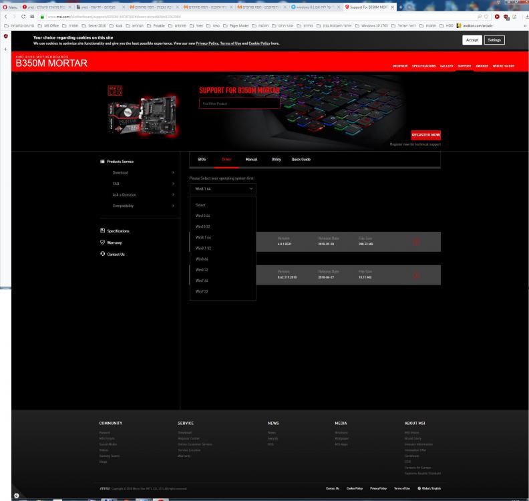Viewport: 529px width, 501px height.
Task: Close the Support For B350M MORTAR tab
Action: coord(392,7)
